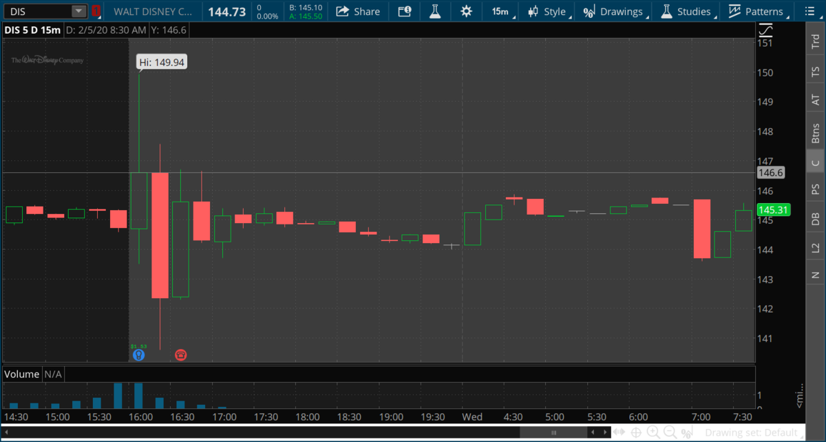Click the 146.6 crosshair price label
The height and width of the screenshot is (442, 826).
coord(770,173)
